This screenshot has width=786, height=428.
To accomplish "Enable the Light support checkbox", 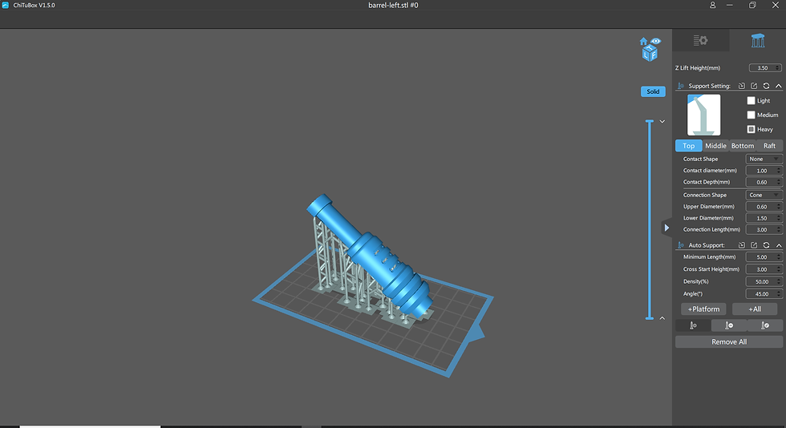I will point(751,101).
